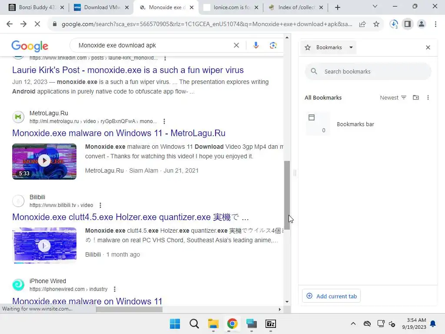This screenshot has height=334, width=445.
Task: Click the address bar URL
Action: click(206, 24)
